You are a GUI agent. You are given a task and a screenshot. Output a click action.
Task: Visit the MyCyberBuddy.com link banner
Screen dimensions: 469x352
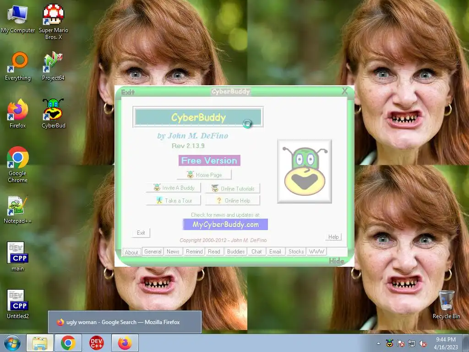click(x=225, y=225)
